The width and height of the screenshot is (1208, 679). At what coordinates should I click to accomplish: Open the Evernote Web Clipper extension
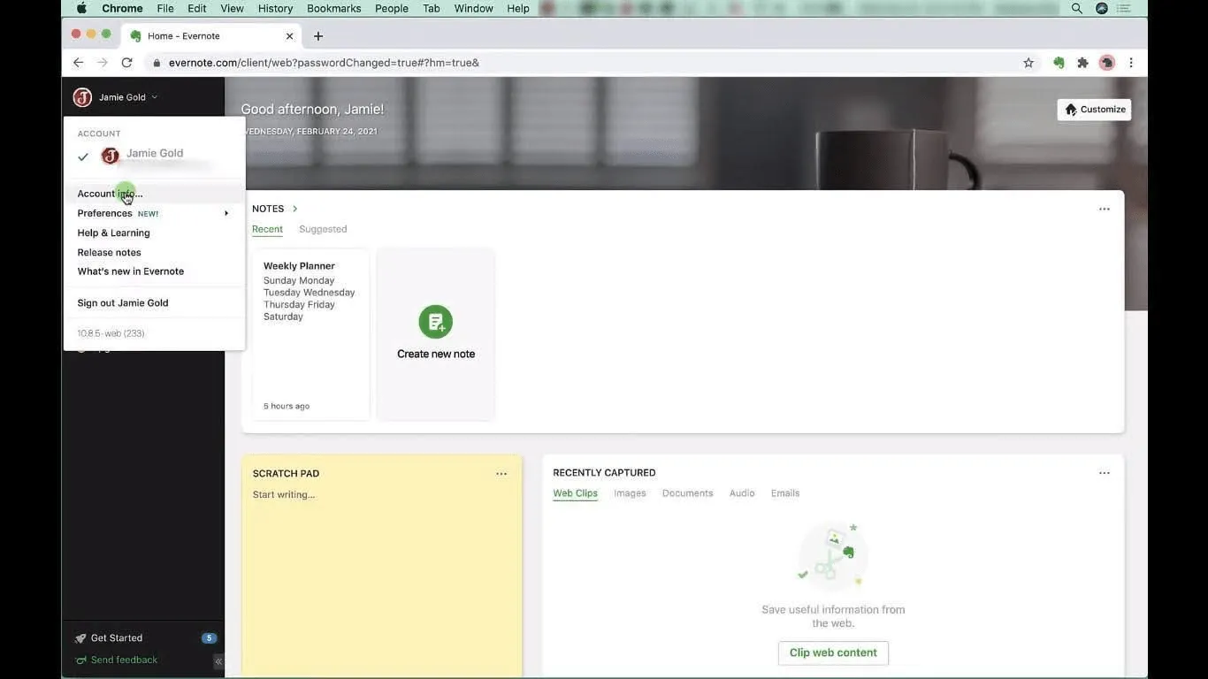tap(1059, 63)
